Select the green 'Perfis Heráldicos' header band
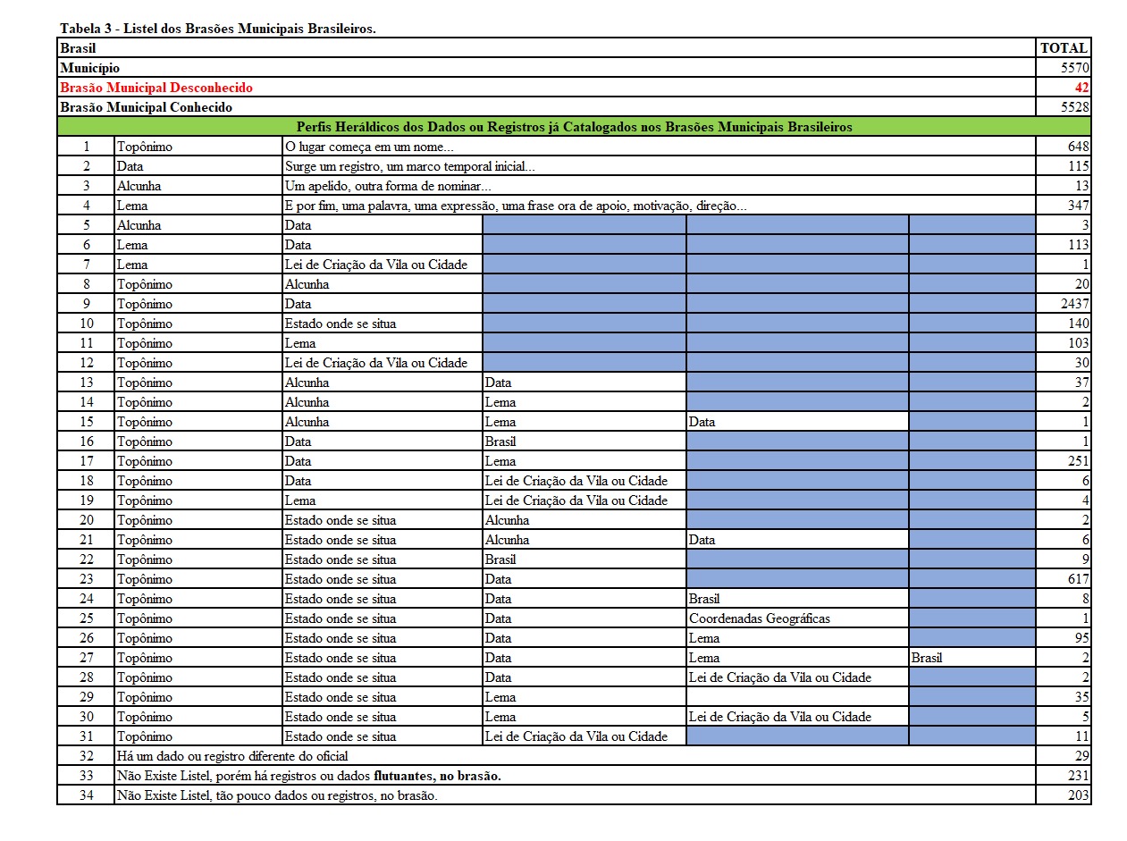 574,127
